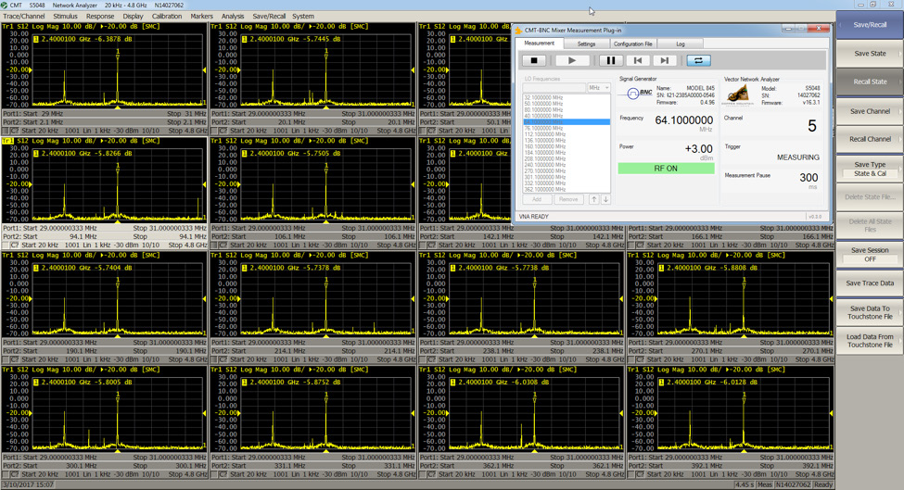Click the plug-in window title bar icon
This screenshot has height=490, width=904.
point(519,30)
